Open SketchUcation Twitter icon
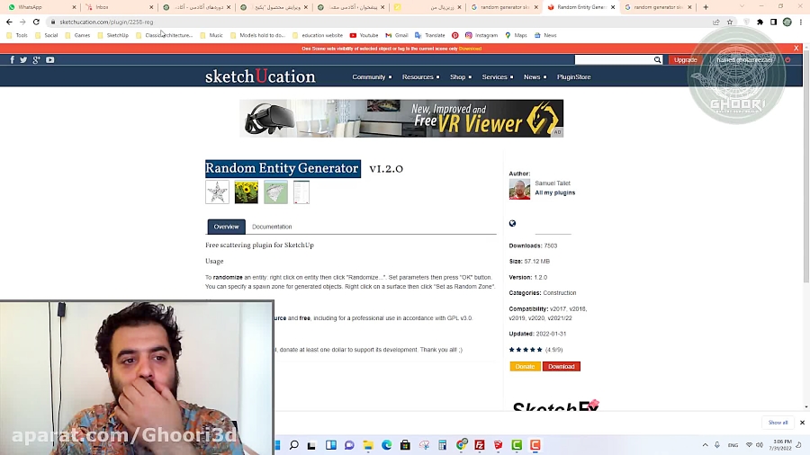Viewport: 810px width, 455px height. point(23,60)
